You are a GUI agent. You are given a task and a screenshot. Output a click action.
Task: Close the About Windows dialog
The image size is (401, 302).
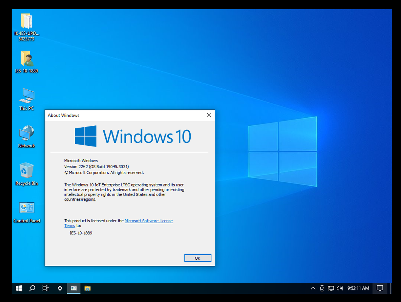pos(209,115)
